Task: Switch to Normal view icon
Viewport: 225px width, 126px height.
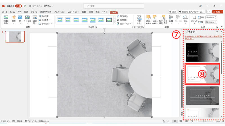Action: (x=175, y=121)
